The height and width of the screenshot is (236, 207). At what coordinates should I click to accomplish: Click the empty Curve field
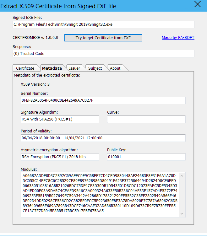146,119
